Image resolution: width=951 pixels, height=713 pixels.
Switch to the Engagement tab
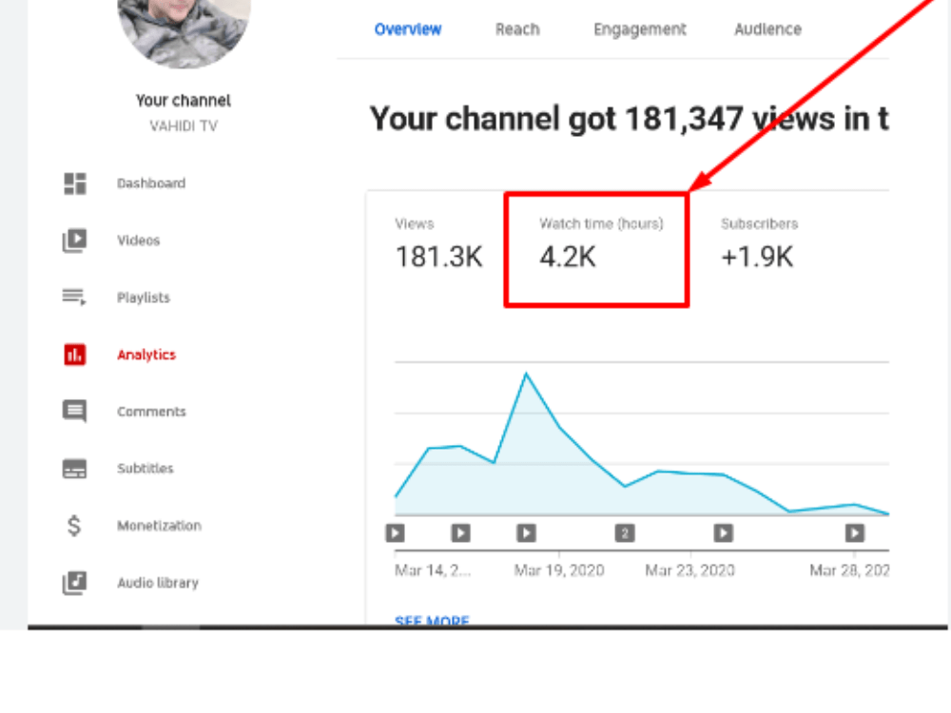[x=639, y=29]
